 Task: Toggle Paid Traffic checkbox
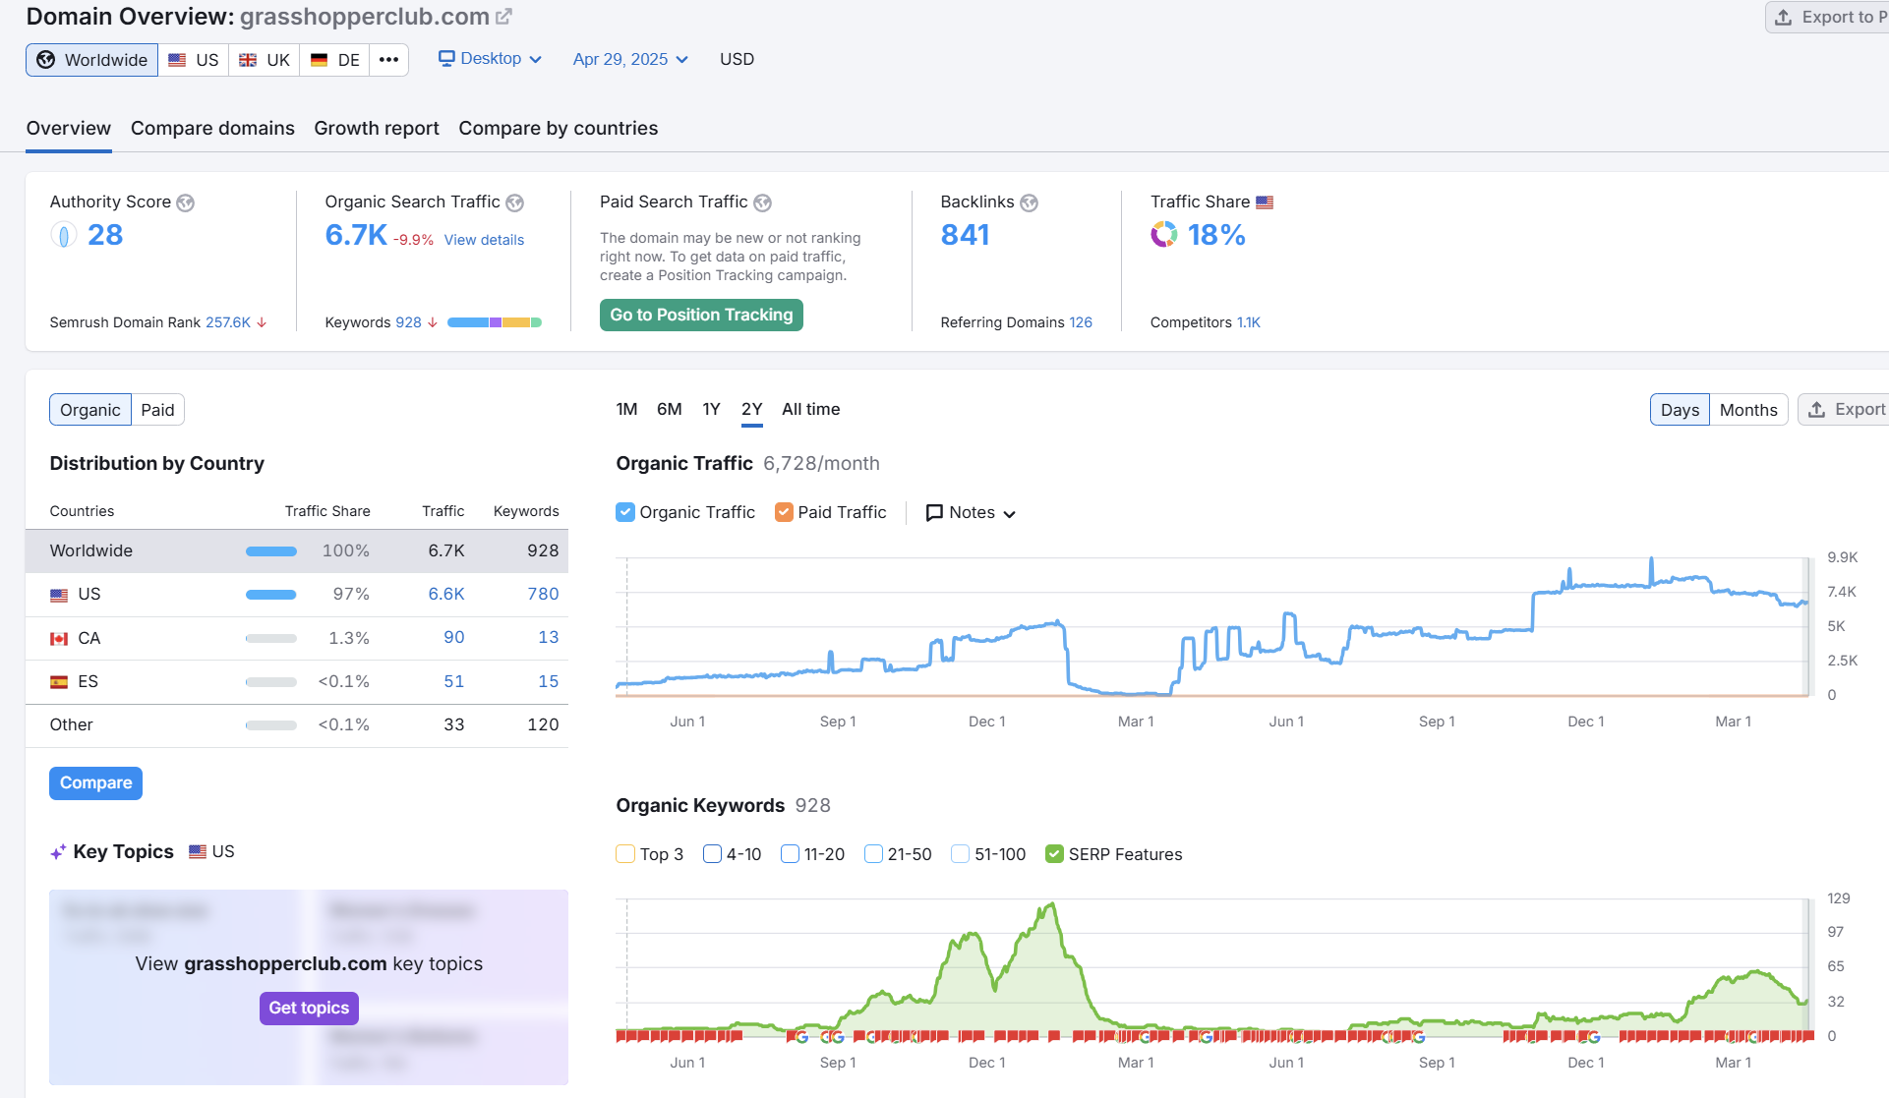(x=784, y=512)
